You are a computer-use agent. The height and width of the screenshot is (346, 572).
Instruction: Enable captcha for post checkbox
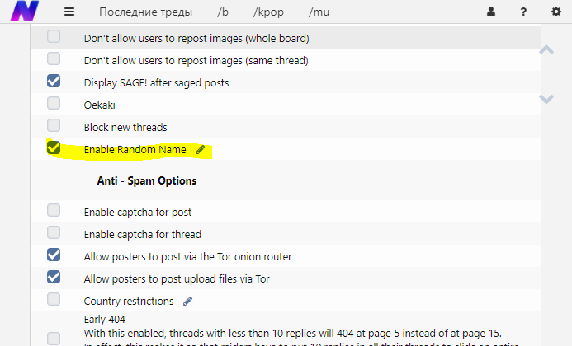click(x=54, y=211)
